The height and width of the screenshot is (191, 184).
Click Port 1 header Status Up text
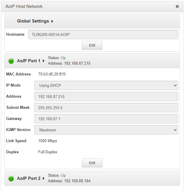57,58
